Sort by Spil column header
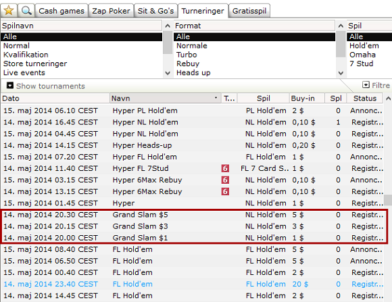 click(x=264, y=98)
